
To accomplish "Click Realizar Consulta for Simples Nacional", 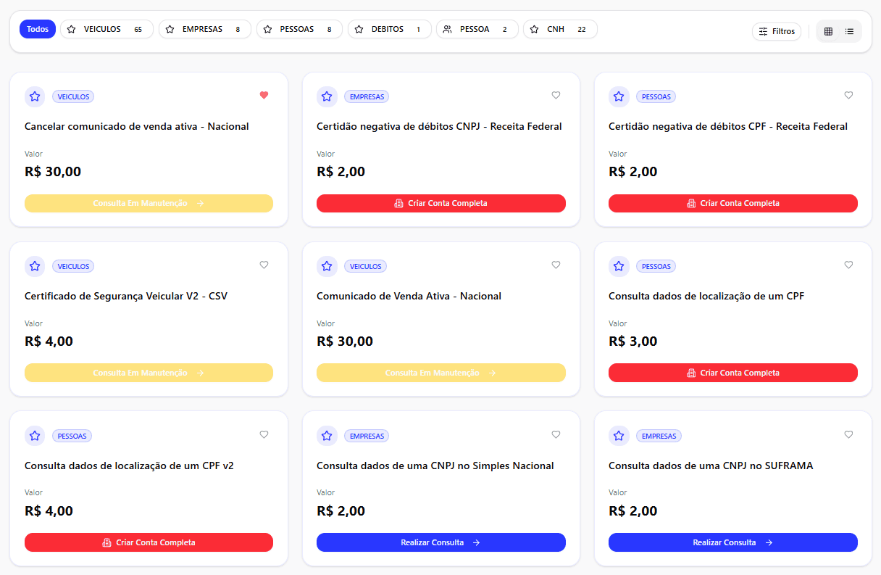I will coord(441,542).
